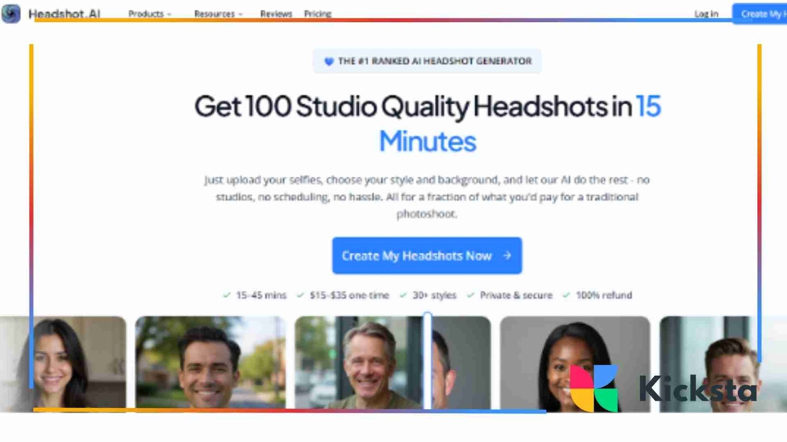Screen dimensions: 787x442
Task: Click the checkmark beside $15-$35 one-time
Action: [x=300, y=295]
